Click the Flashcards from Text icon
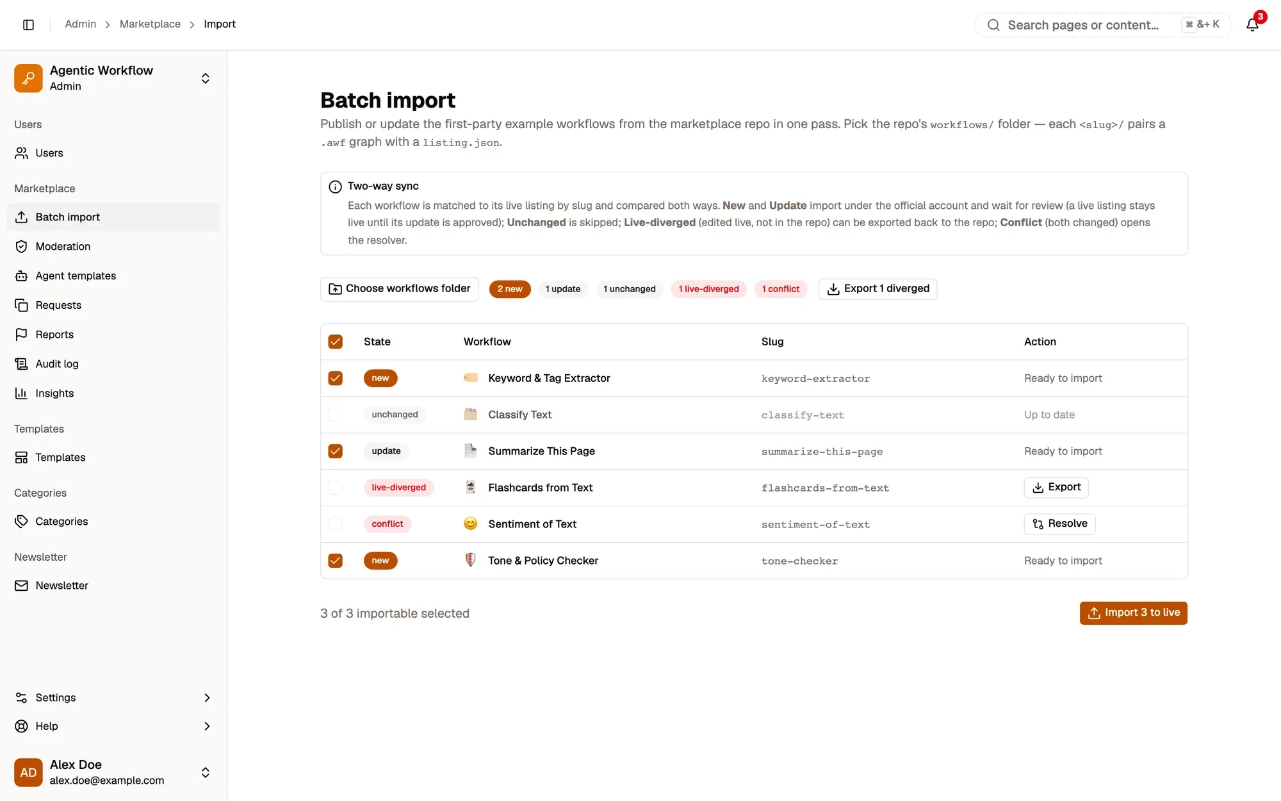1281x801 pixels. point(471,488)
